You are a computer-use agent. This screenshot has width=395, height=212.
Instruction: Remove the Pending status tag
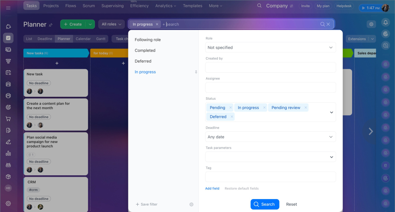click(231, 108)
